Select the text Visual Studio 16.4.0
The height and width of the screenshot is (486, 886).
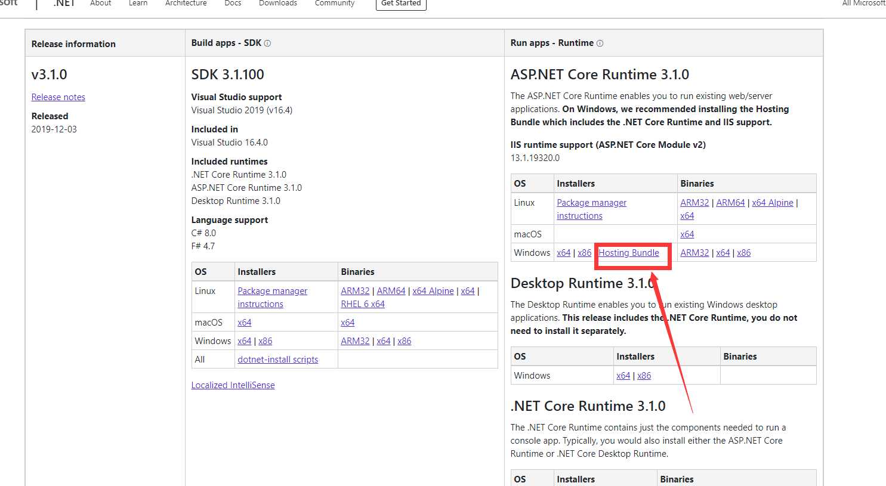[230, 143]
